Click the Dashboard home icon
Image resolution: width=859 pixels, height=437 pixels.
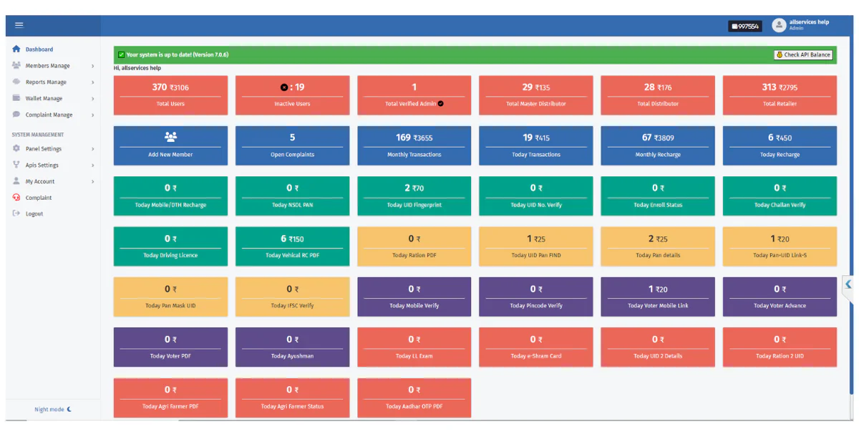point(16,49)
